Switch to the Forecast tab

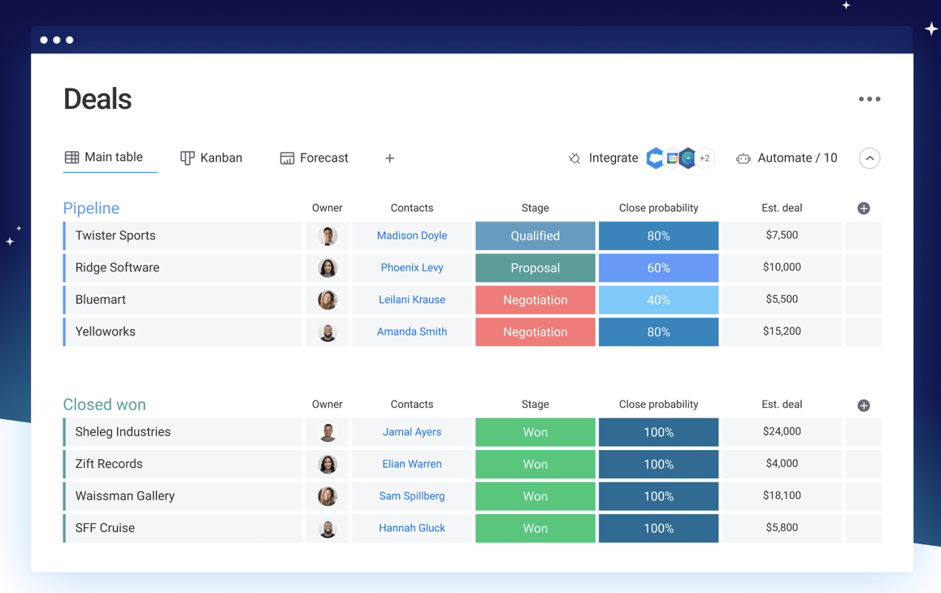(314, 158)
